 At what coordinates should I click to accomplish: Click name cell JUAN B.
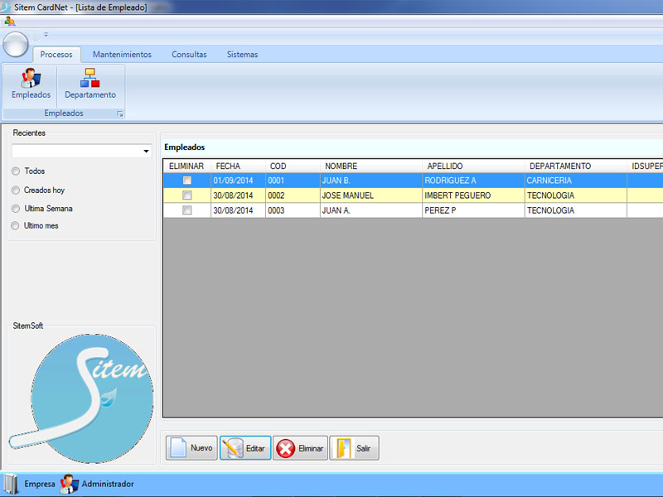tap(370, 181)
